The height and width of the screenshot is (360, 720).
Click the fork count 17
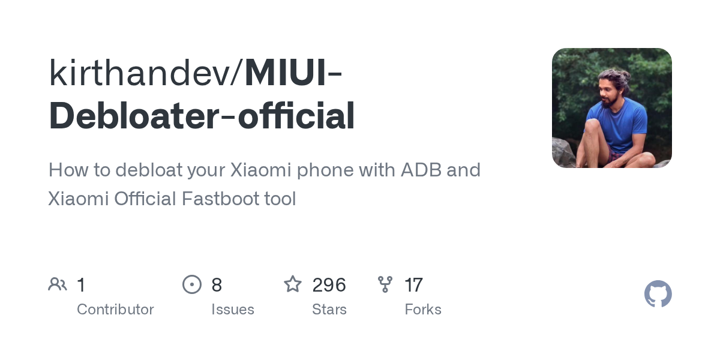[x=413, y=285]
